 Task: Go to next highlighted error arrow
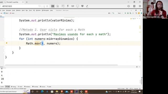tap(139, 19)
